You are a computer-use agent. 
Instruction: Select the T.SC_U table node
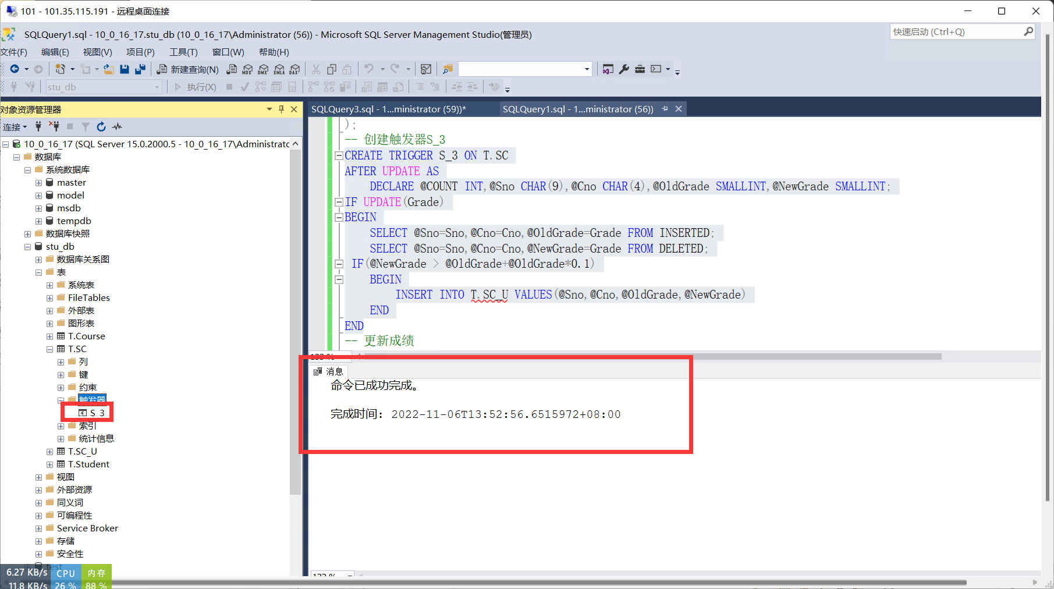tap(82, 452)
